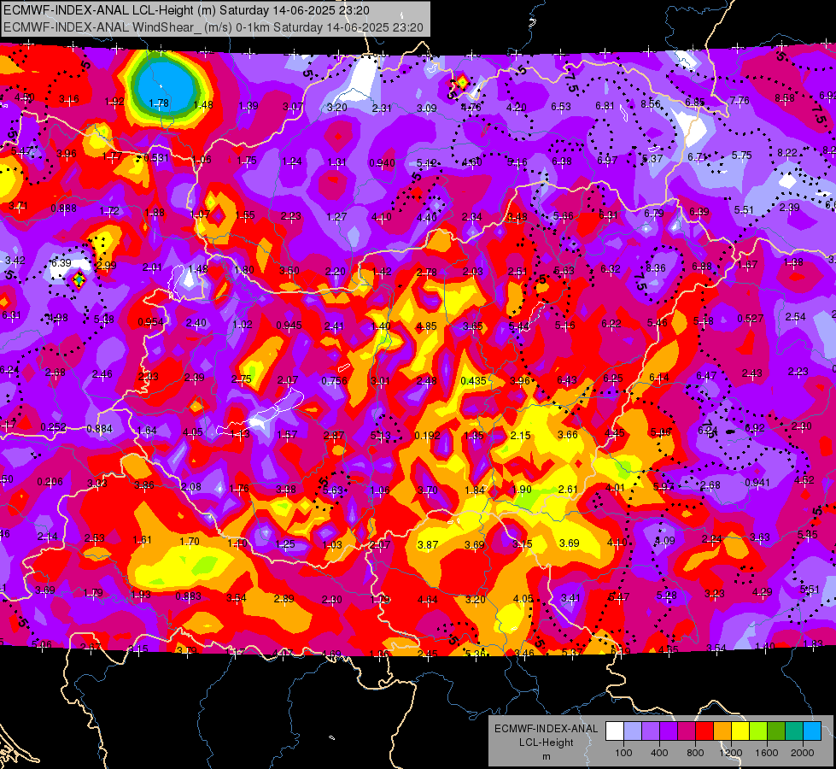The height and width of the screenshot is (769, 836).
Task: Click the wind shear value 0.252
Action: tap(53, 427)
